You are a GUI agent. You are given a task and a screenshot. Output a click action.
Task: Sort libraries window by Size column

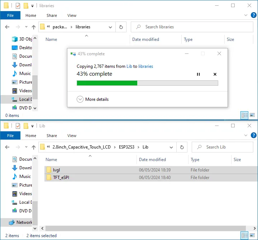230,39
